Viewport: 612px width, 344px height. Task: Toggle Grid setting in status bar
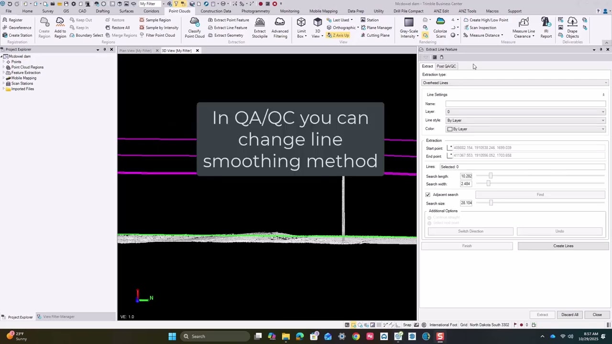pos(464,325)
